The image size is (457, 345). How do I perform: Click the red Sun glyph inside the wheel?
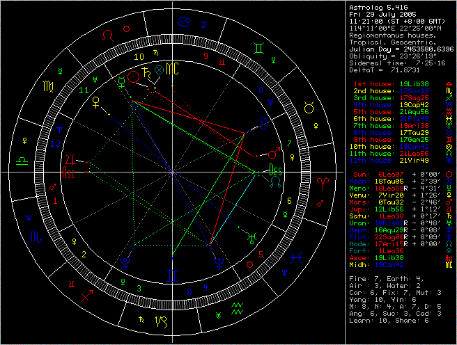[x=133, y=76]
